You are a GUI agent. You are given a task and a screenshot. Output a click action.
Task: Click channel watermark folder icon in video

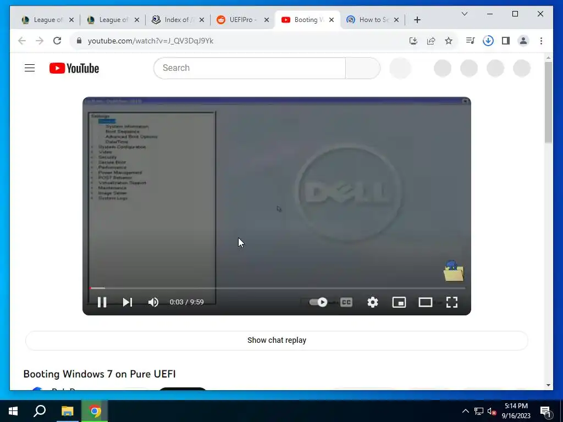point(454,271)
